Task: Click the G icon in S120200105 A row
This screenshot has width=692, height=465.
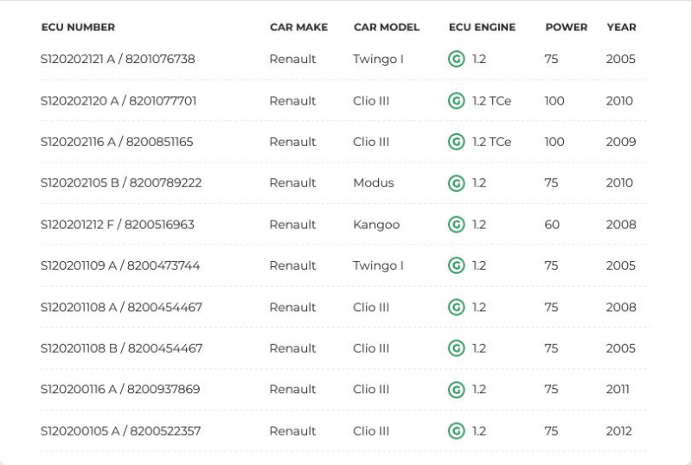Action: (x=456, y=430)
